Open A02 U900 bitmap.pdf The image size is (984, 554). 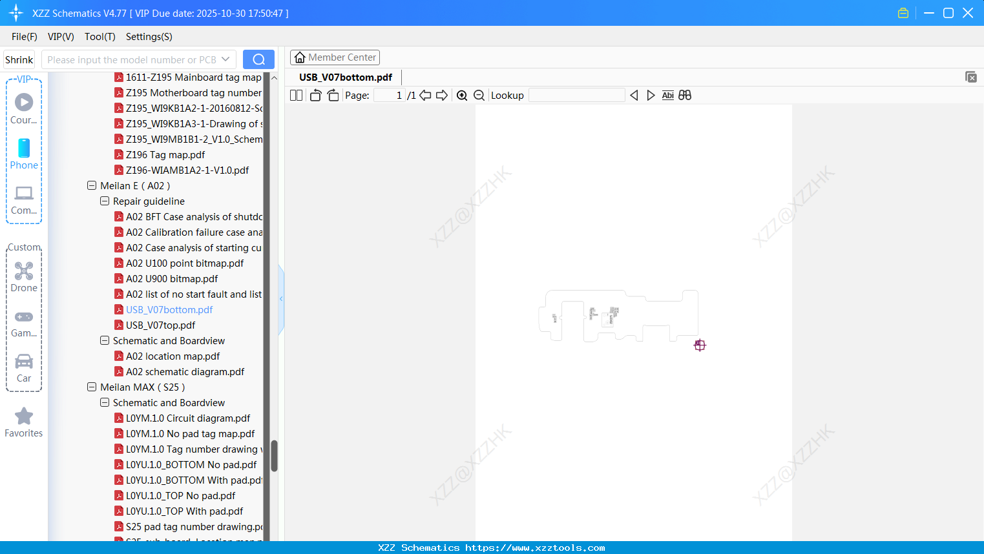click(x=172, y=278)
